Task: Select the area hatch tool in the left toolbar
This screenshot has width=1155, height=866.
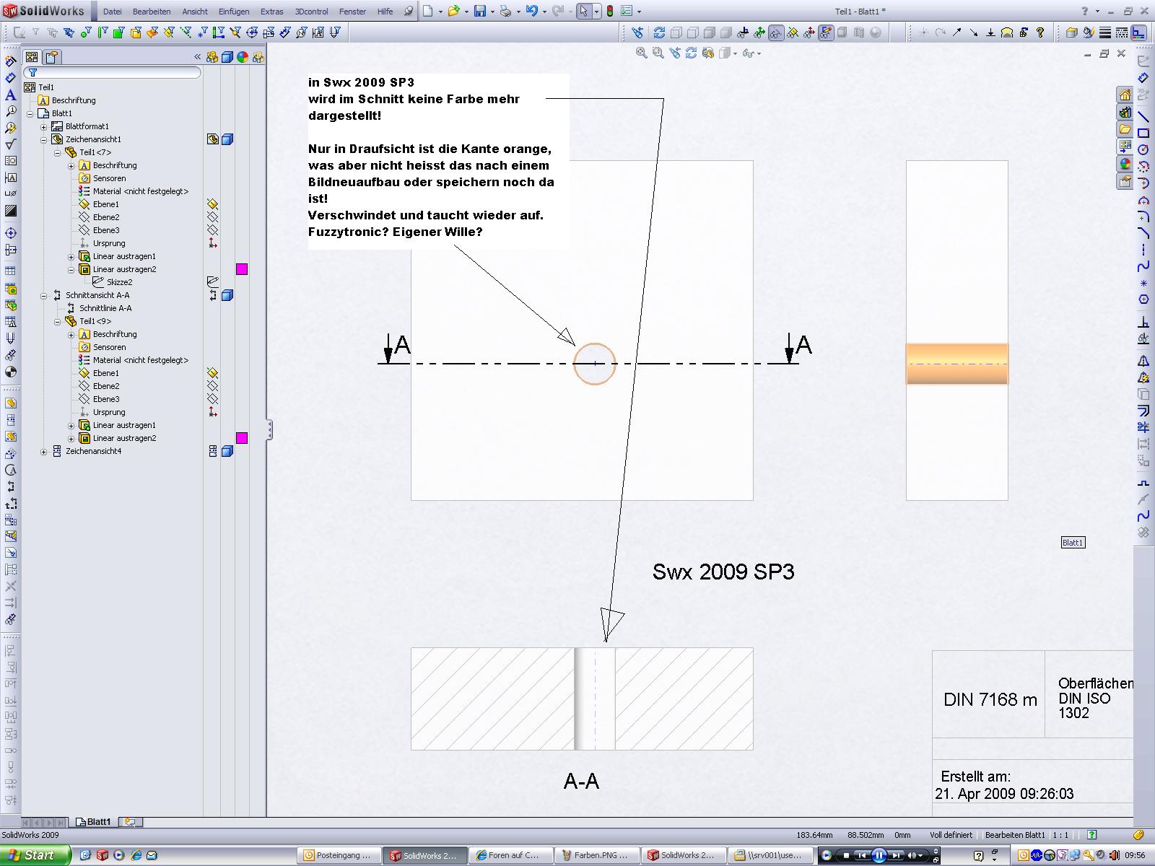Action: click(x=10, y=211)
